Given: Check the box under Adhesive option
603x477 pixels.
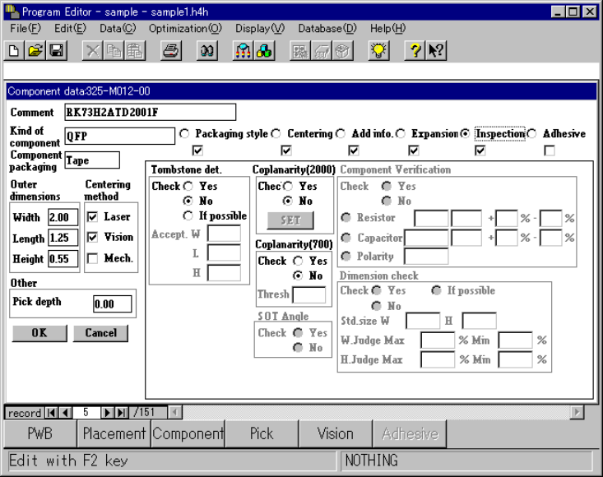Looking at the screenshot, I should [549, 151].
